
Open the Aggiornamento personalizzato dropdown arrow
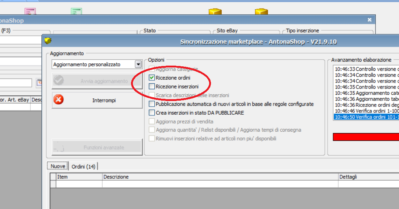point(138,65)
